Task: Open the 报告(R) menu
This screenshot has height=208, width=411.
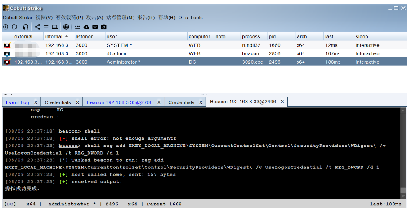Action: pos(146,18)
